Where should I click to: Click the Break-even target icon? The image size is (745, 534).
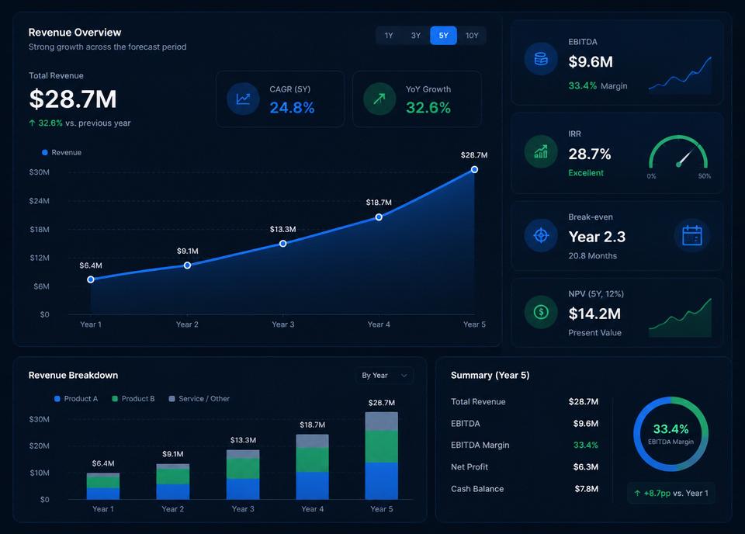point(541,235)
